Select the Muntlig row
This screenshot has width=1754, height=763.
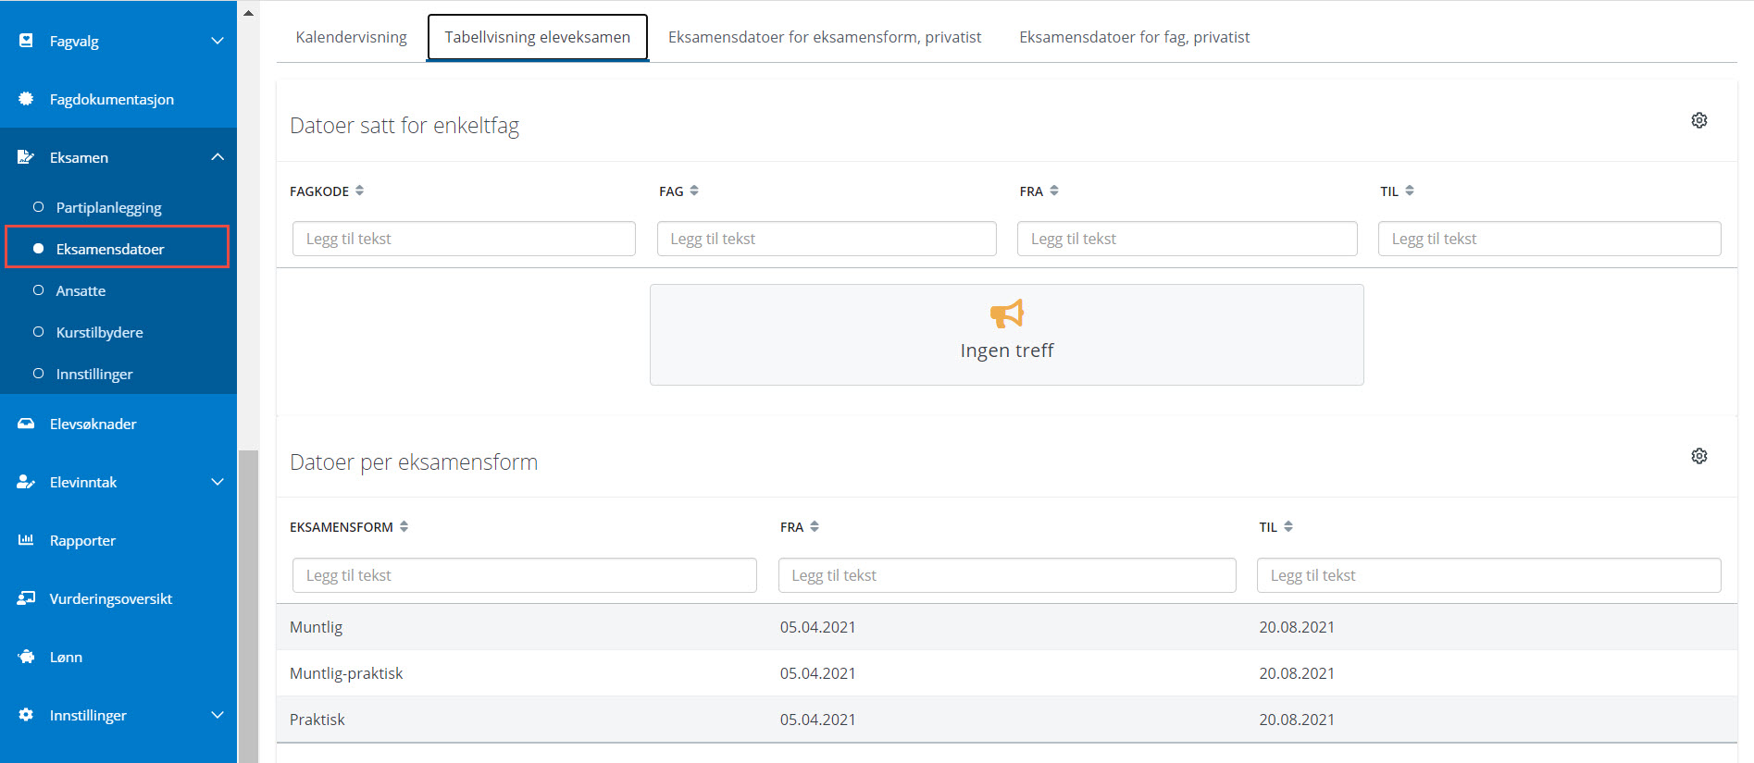[x=1007, y=627]
